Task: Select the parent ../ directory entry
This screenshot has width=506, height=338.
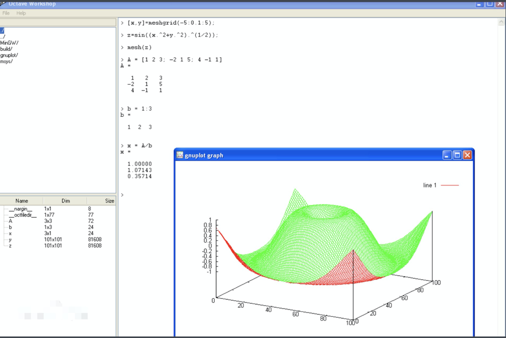Action: click(3, 37)
